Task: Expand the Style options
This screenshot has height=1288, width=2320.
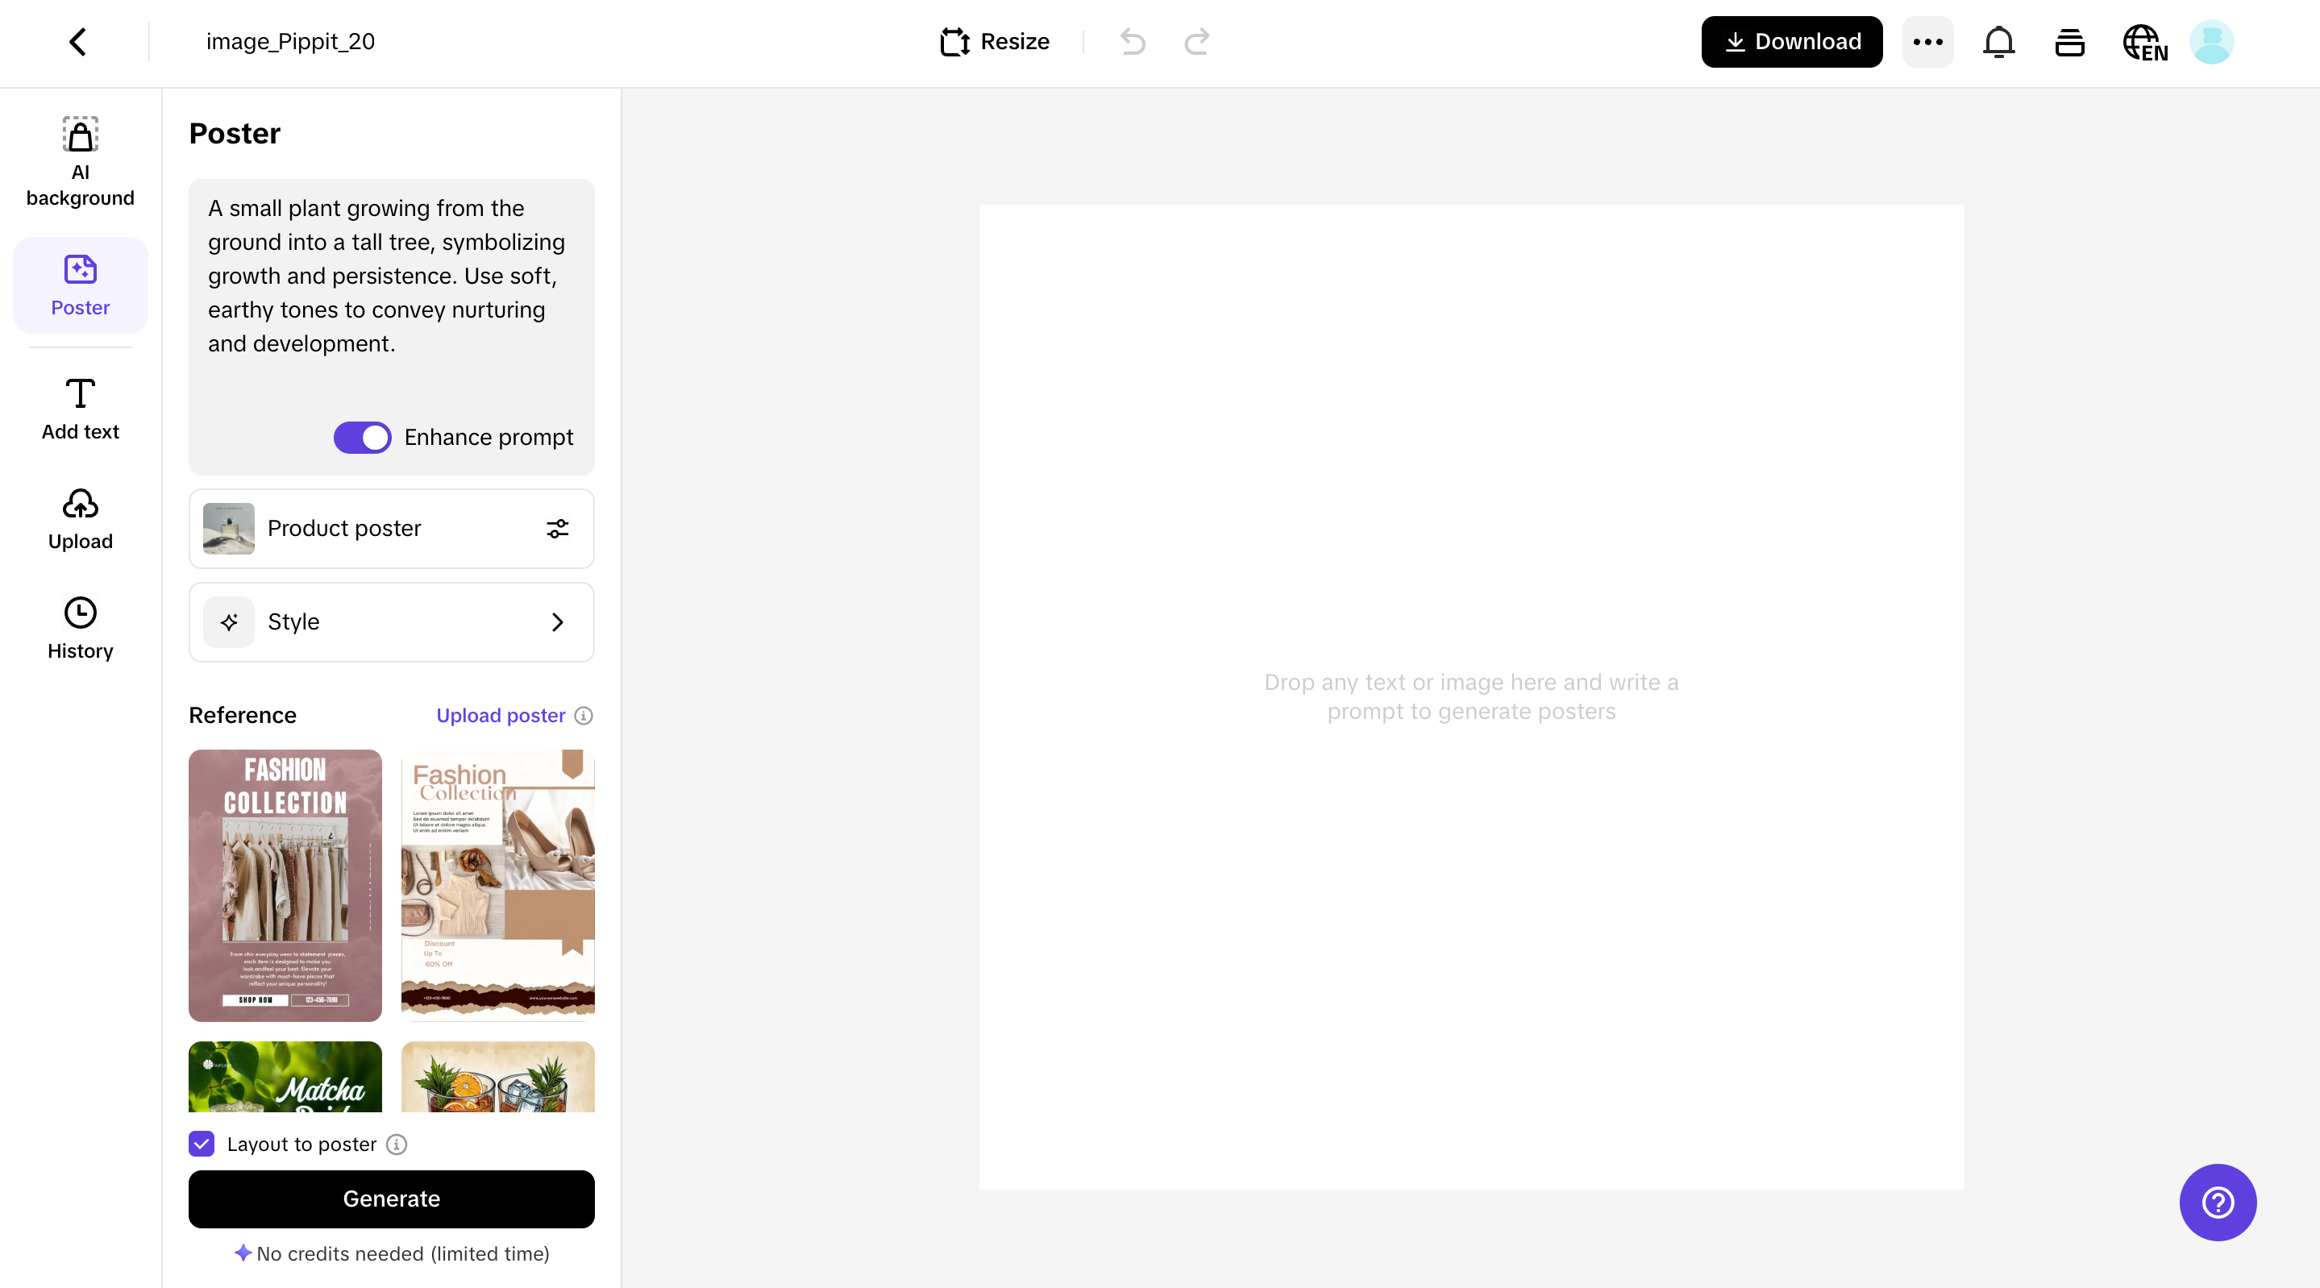Action: tap(556, 621)
